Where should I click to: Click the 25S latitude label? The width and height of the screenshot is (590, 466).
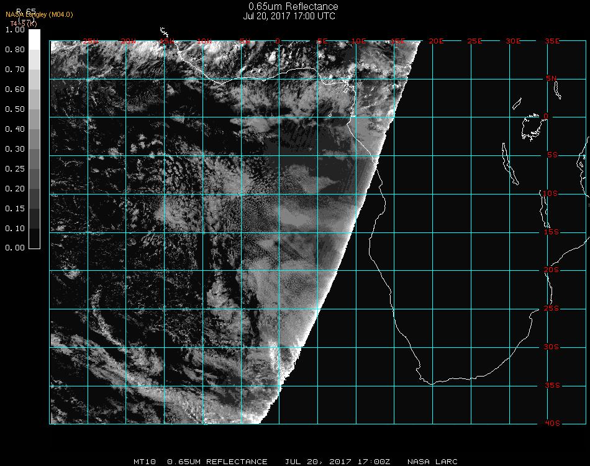click(551, 309)
